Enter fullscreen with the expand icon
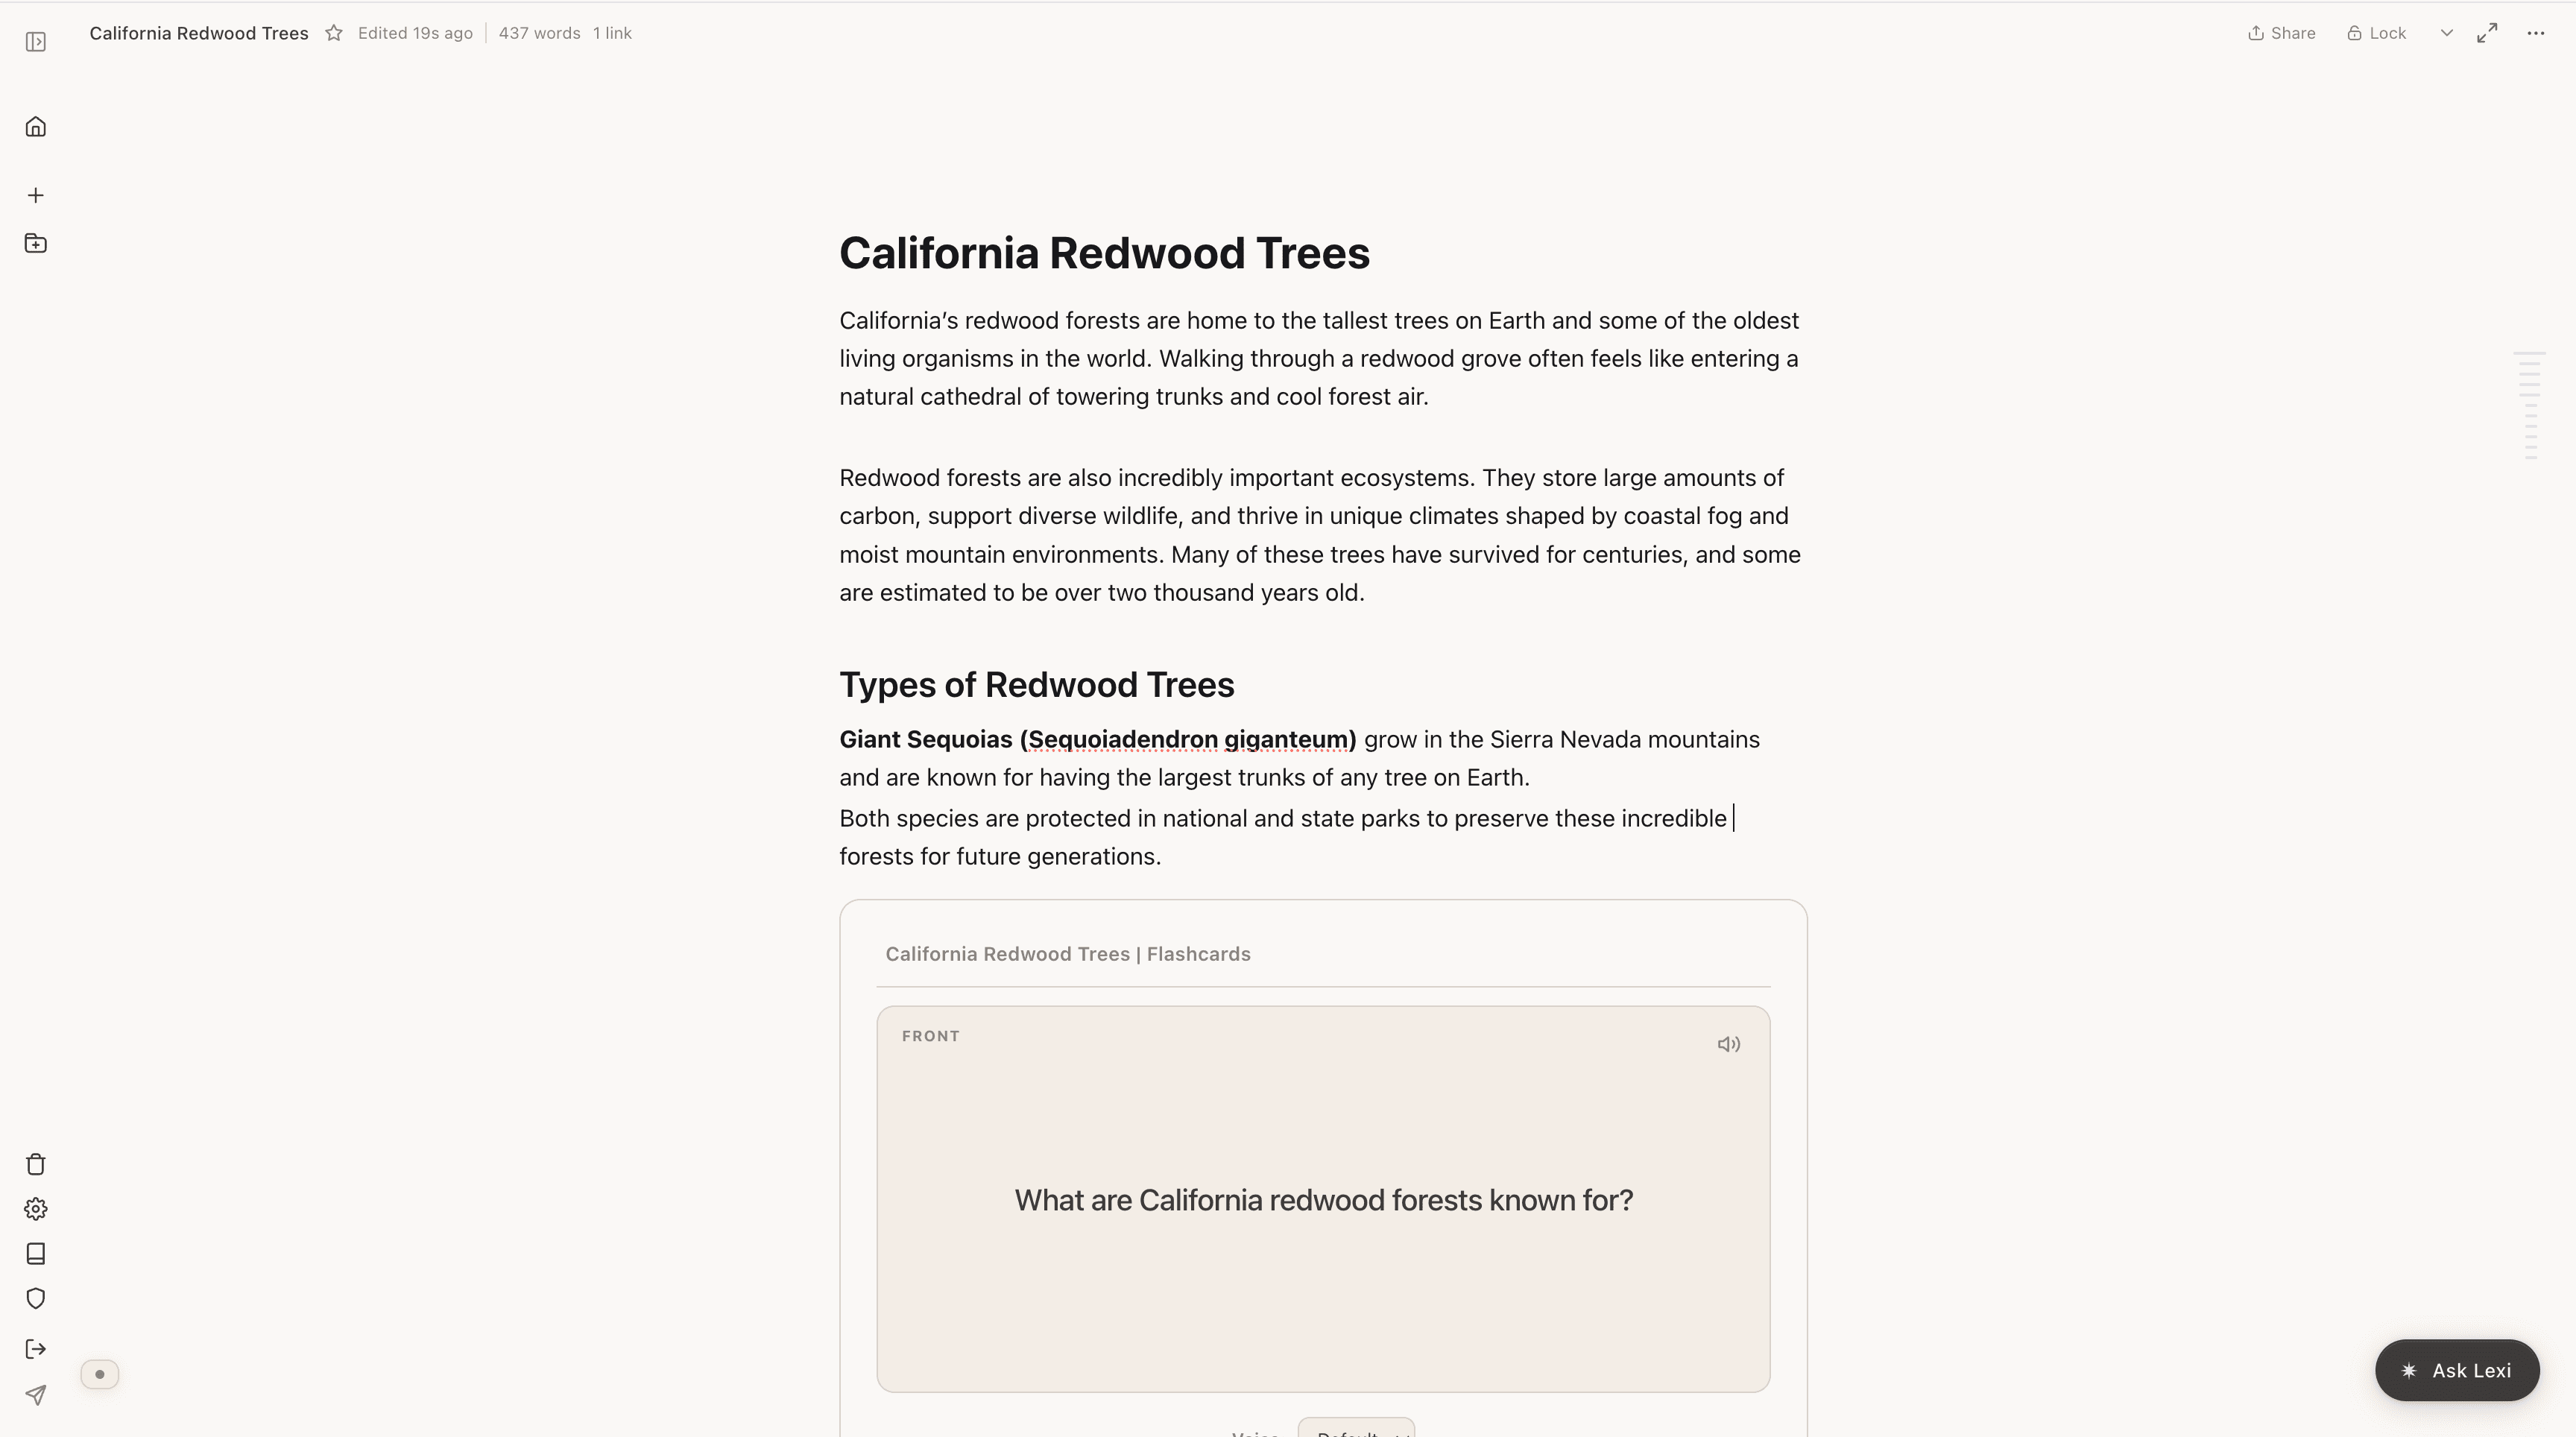Image resolution: width=2576 pixels, height=1437 pixels. [2488, 32]
